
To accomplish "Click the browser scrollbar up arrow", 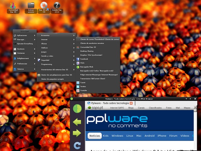I will coord(195,107).
